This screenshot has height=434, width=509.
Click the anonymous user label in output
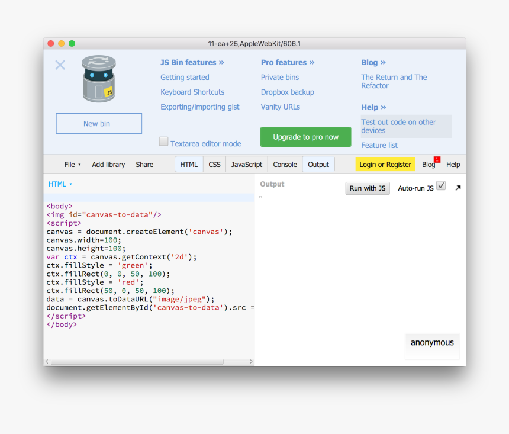pyautogui.click(x=432, y=343)
